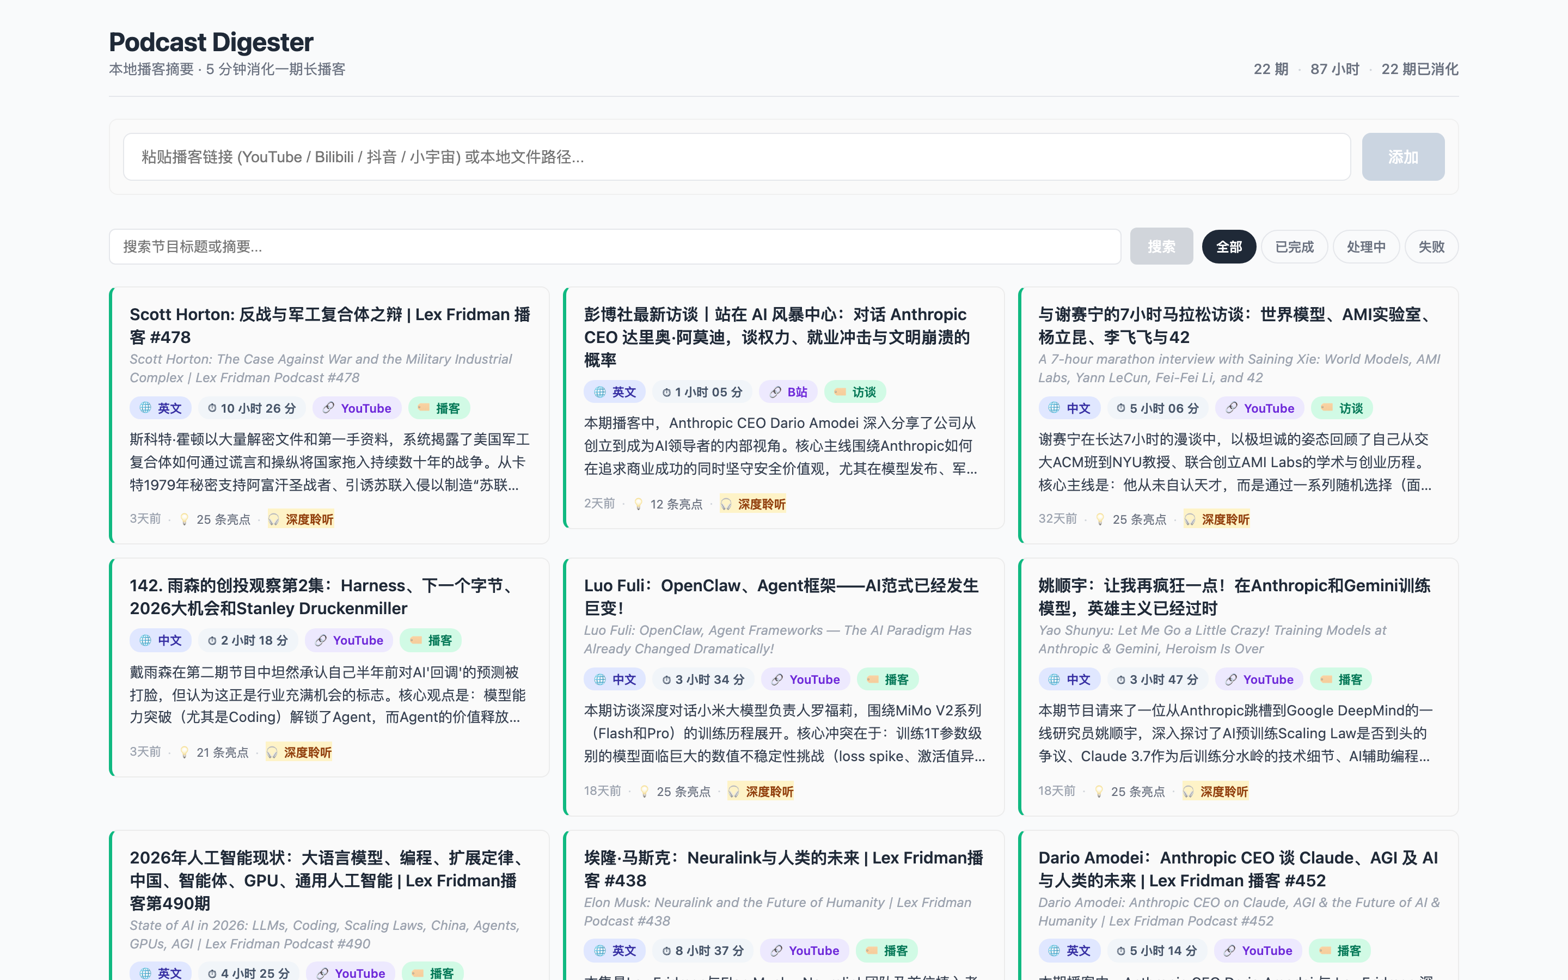This screenshot has height=980, width=1568.
Task: Click link icon on Dario Amodei #452 YouTube tag
Action: [x=1229, y=950]
